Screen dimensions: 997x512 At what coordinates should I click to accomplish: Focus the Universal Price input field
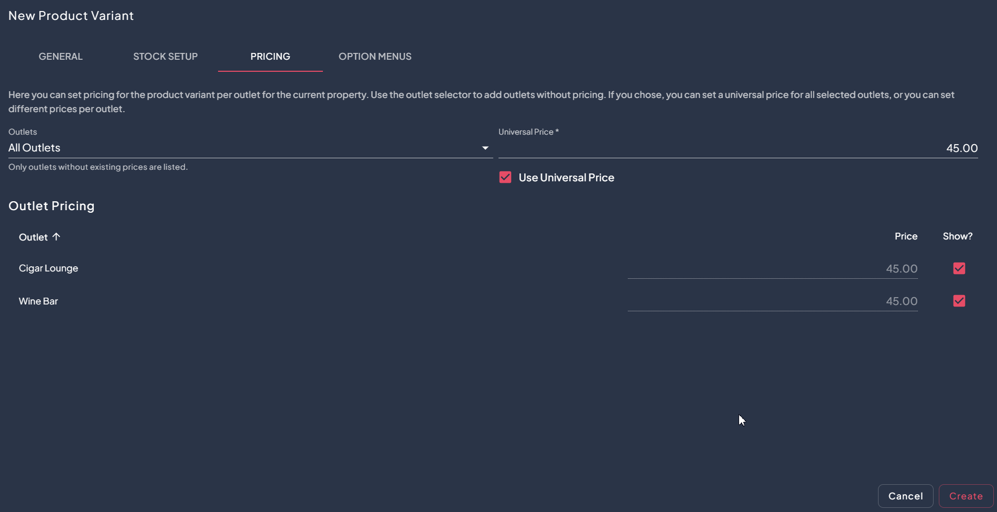(x=738, y=148)
